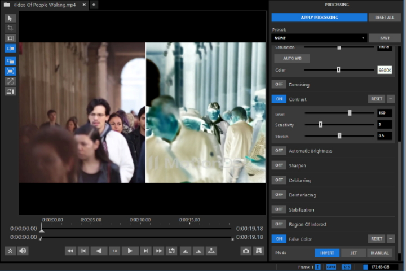406x271 pixels.
Task: Click the Contrast Level value field
Action: point(385,113)
